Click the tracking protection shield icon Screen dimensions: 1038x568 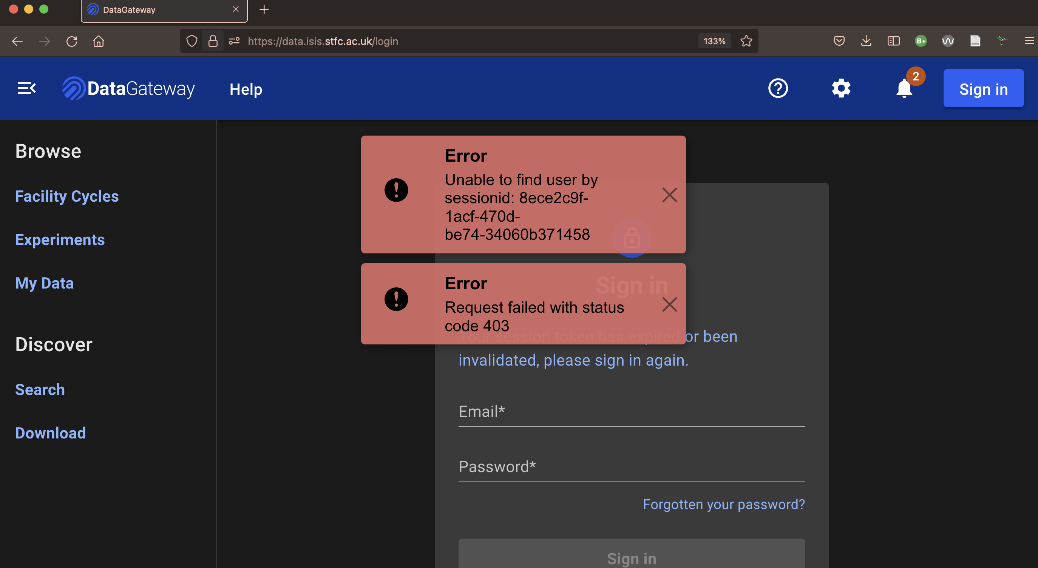click(192, 41)
